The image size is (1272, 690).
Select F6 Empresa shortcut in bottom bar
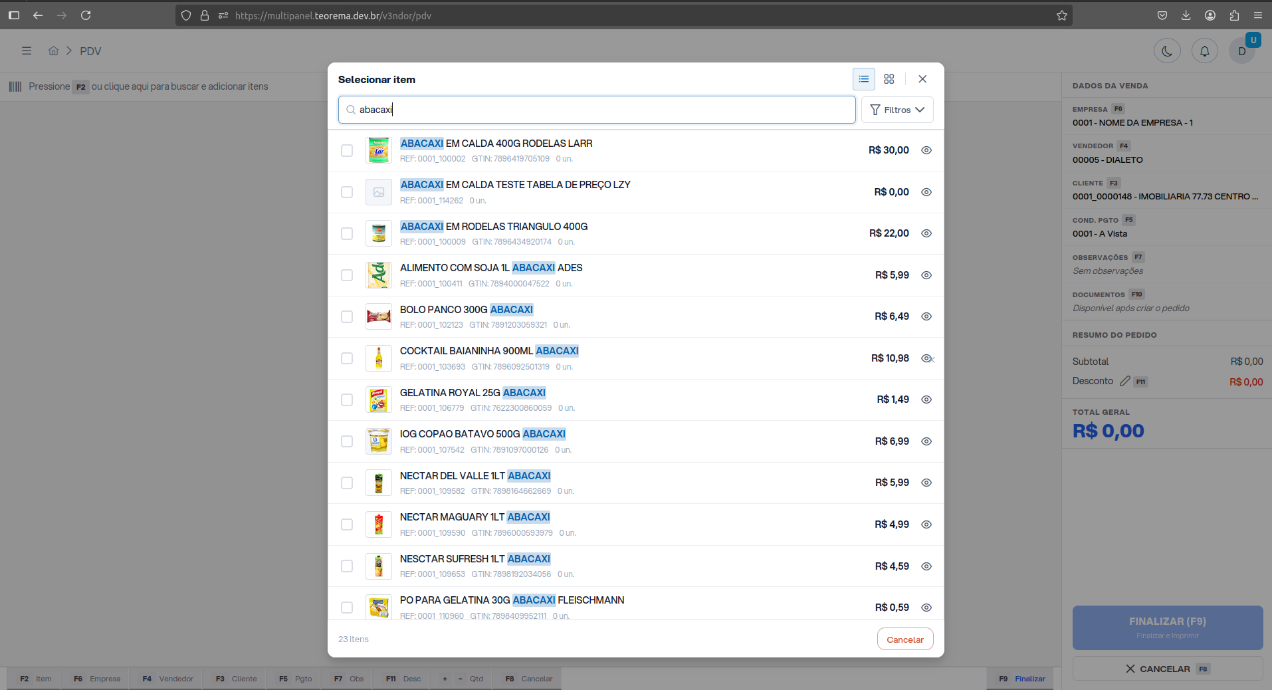[x=97, y=679]
